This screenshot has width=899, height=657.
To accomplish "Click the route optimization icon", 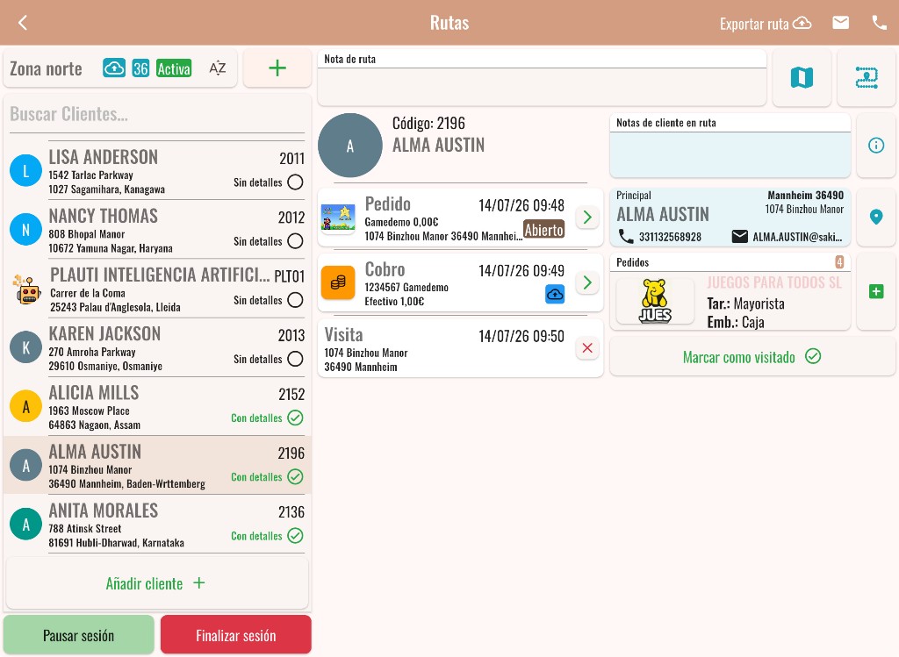I will [867, 77].
